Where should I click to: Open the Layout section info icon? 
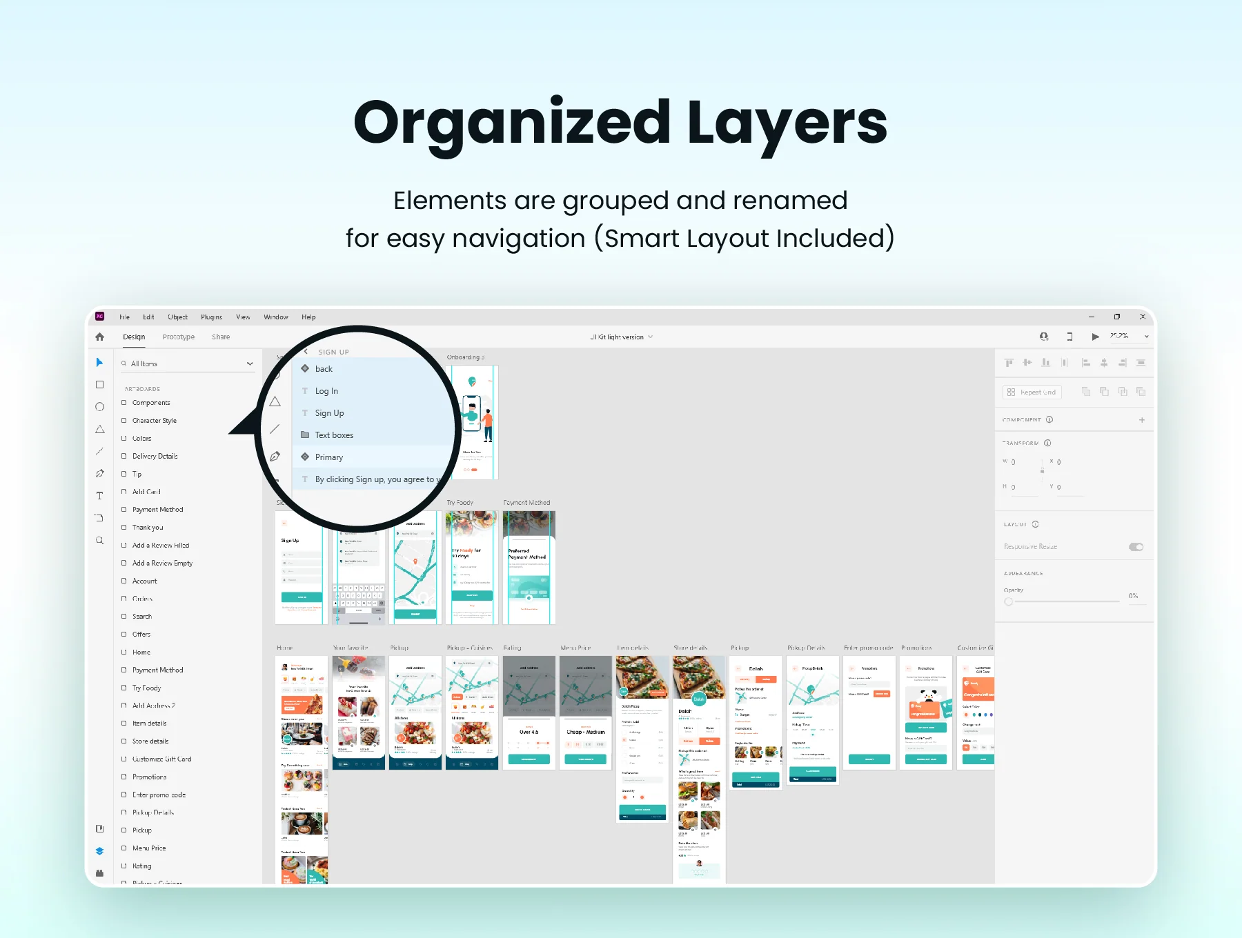tap(1035, 524)
